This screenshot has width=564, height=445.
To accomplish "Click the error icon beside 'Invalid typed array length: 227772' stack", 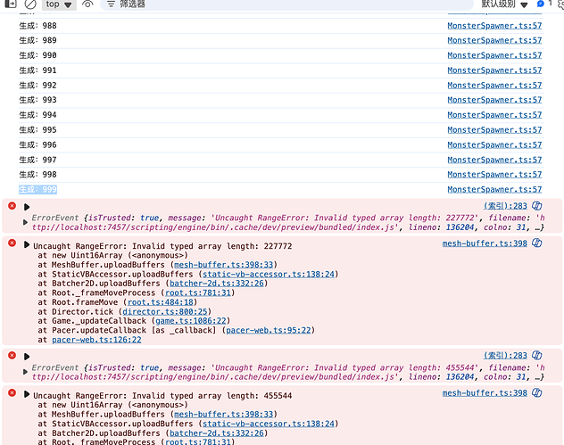I will (12, 243).
